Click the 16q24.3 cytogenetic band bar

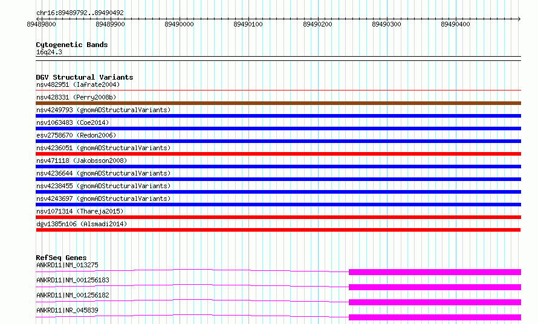coord(278,59)
